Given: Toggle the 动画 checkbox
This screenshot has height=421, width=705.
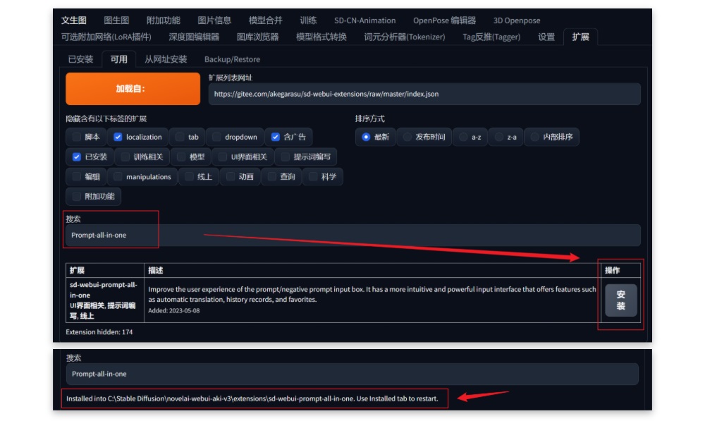Looking at the screenshot, I should pos(231,176).
